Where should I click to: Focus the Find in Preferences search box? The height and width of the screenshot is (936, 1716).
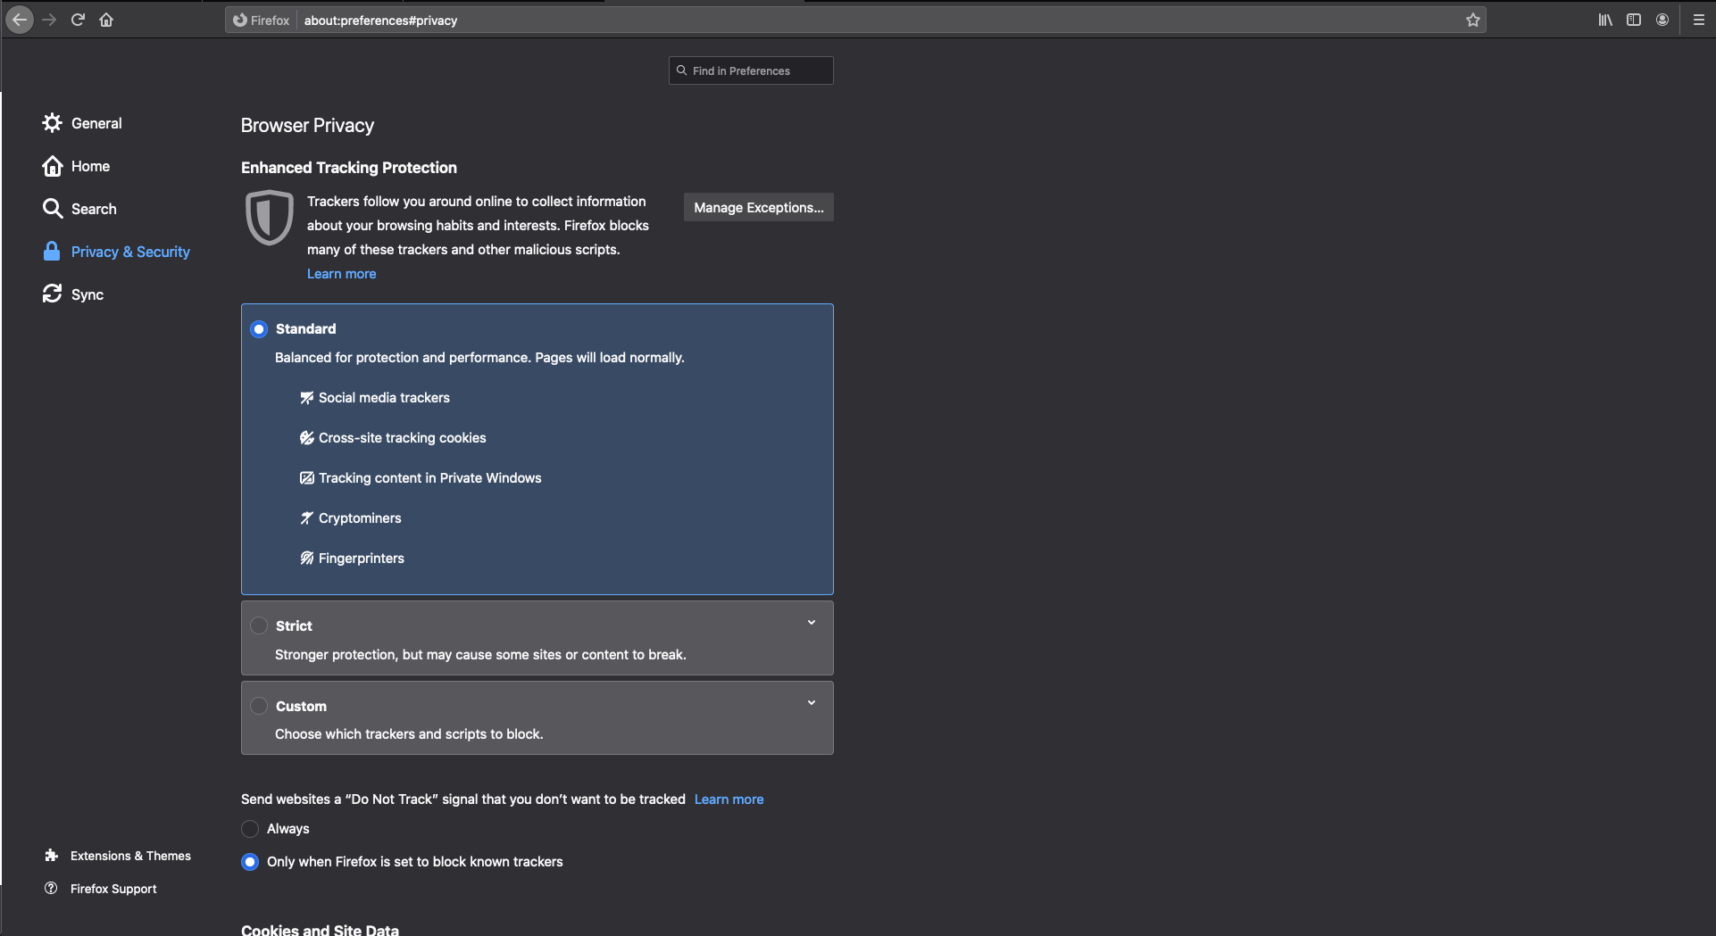[751, 70]
